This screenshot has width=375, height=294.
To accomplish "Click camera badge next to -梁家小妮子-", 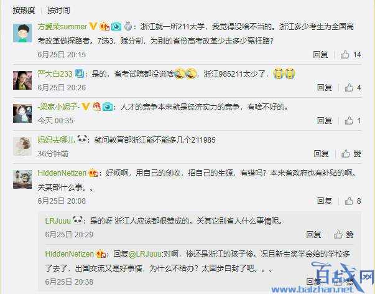I will click(108, 107).
